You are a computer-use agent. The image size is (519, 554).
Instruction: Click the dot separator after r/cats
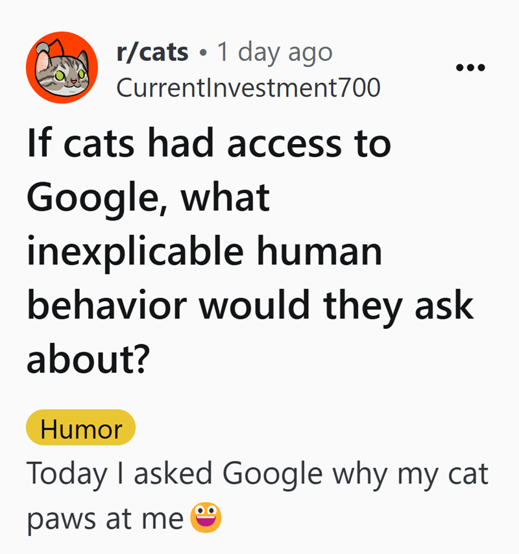click(204, 53)
